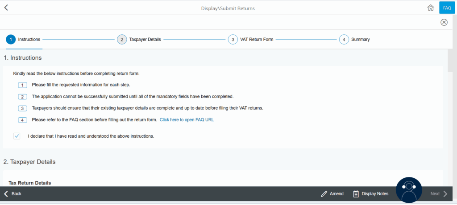This screenshot has width=457, height=205.
Task: Go to step 2 Taxpayer Details
Action: coord(139,39)
